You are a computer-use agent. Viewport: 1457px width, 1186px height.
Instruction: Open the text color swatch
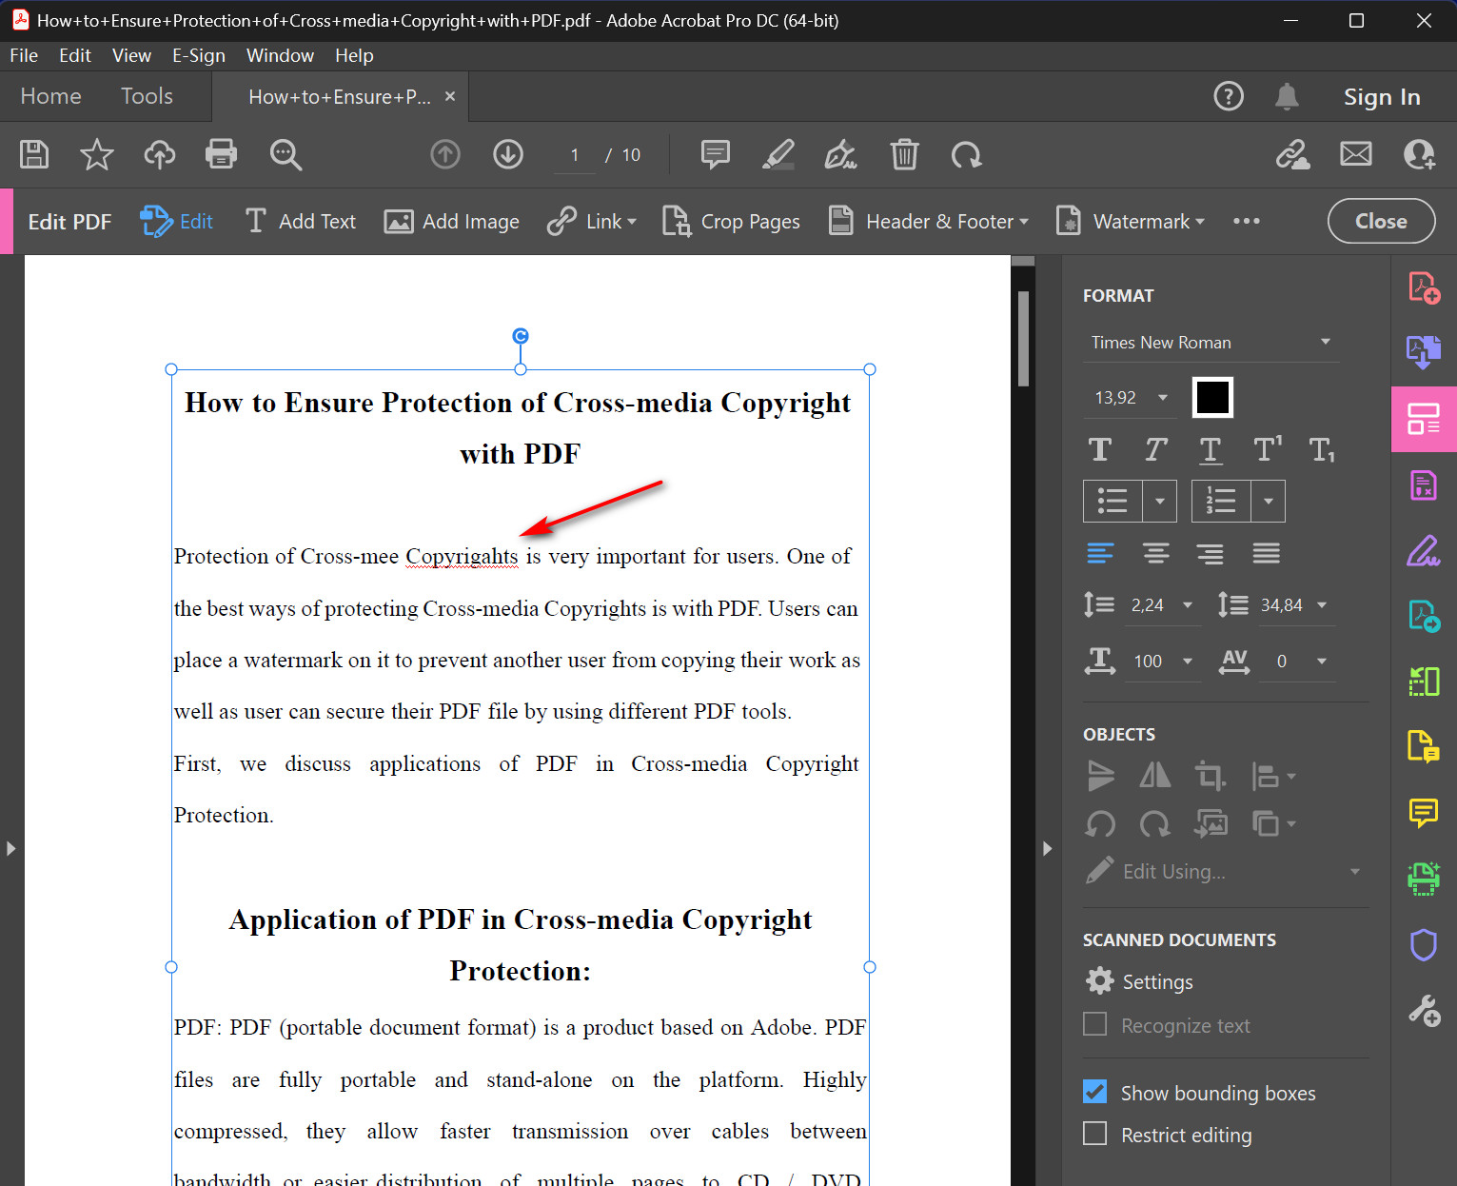pyautogui.click(x=1211, y=397)
